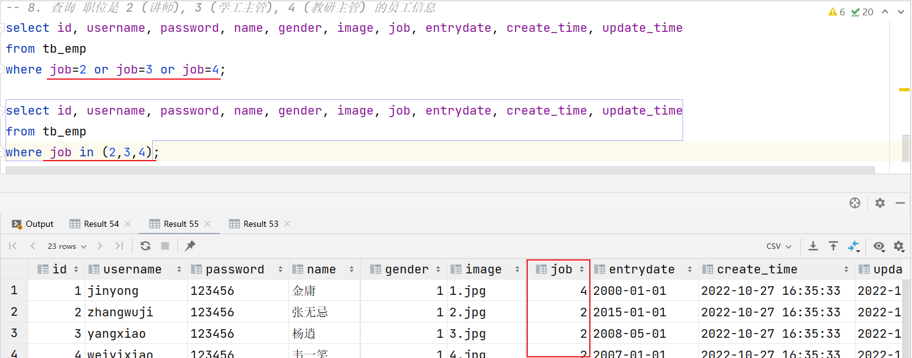Click the editor vertical scrollbar thumb
Image resolution: width=912 pixels, height=358 pixels.
pyautogui.click(x=906, y=149)
